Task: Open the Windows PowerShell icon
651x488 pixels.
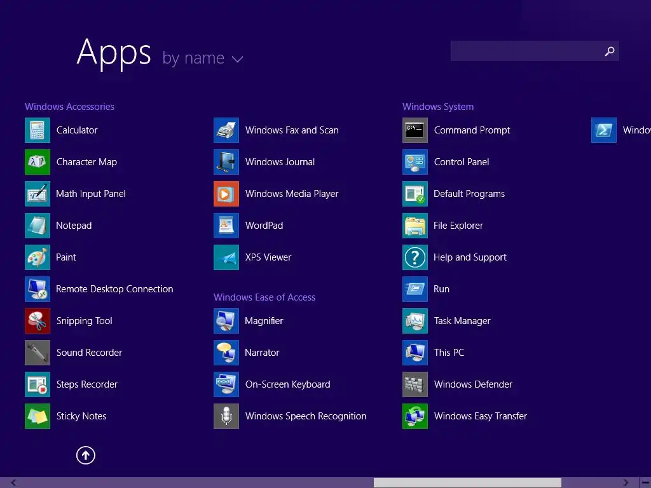Action: (x=604, y=130)
